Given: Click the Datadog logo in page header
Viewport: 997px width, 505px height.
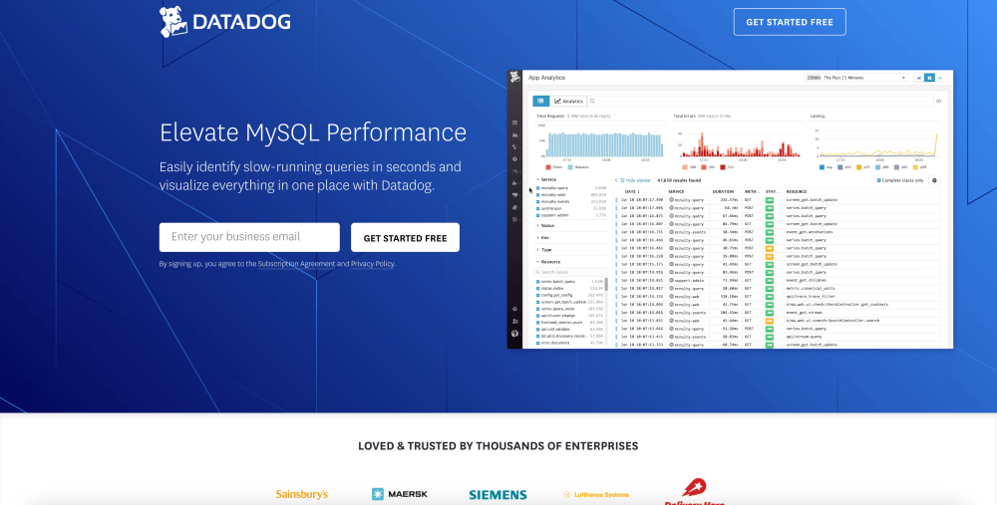Looking at the screenshot, I should (224, 22).
